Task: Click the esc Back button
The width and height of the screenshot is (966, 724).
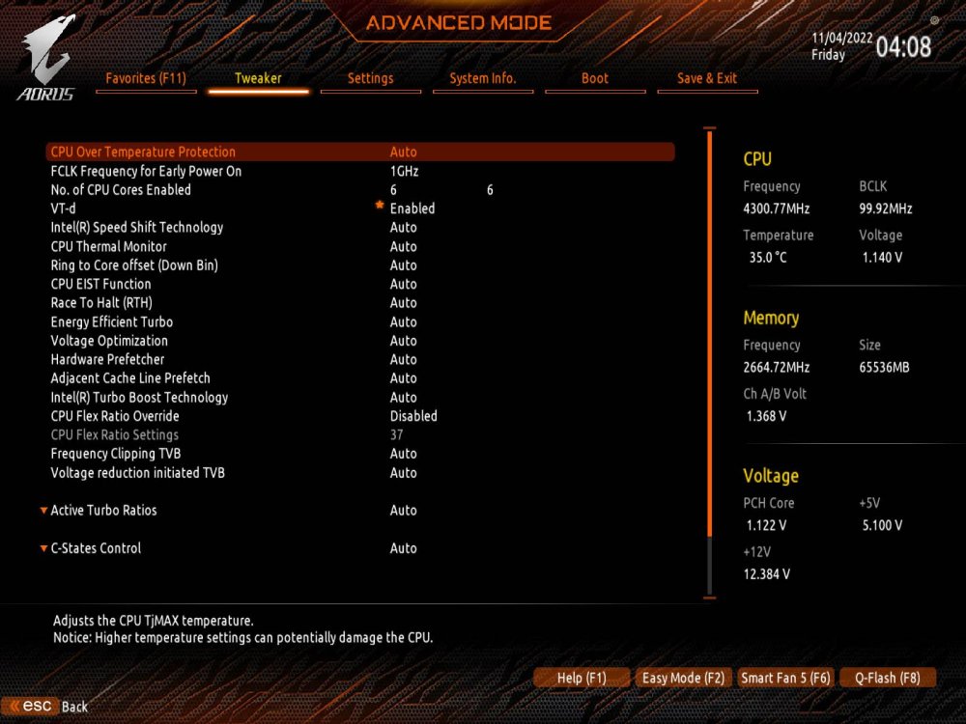Action: point(45,707)
